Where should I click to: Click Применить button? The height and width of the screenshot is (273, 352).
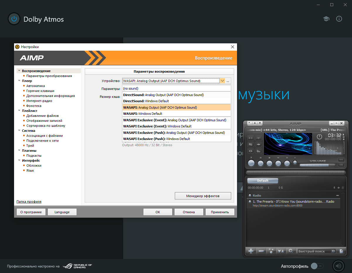(x=220, y=212)
